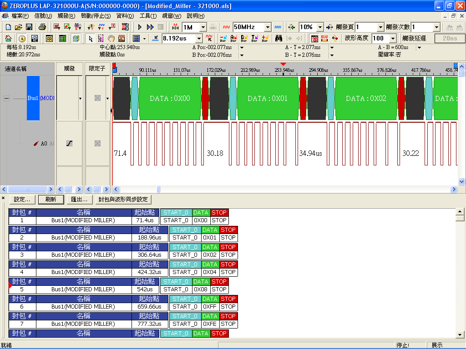Click the B Bar marker icon
Screen dimensions: 466x349
244,38
